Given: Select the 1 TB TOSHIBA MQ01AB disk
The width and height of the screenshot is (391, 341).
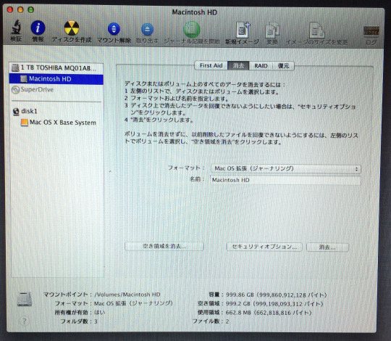Looking at the screenshot, I should [x=56, y=68].
